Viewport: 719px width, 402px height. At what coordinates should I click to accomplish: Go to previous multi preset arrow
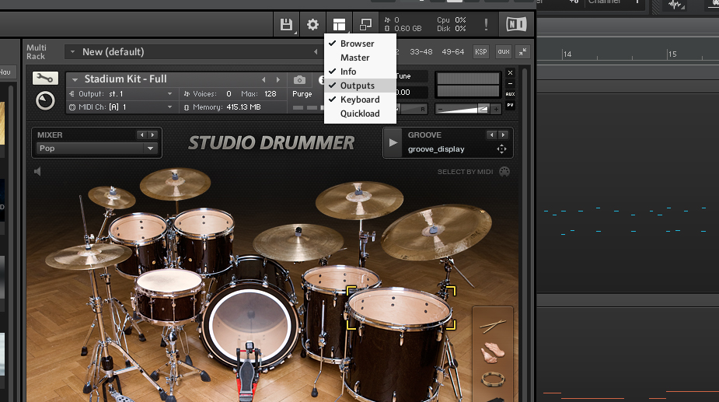(316, 52)
